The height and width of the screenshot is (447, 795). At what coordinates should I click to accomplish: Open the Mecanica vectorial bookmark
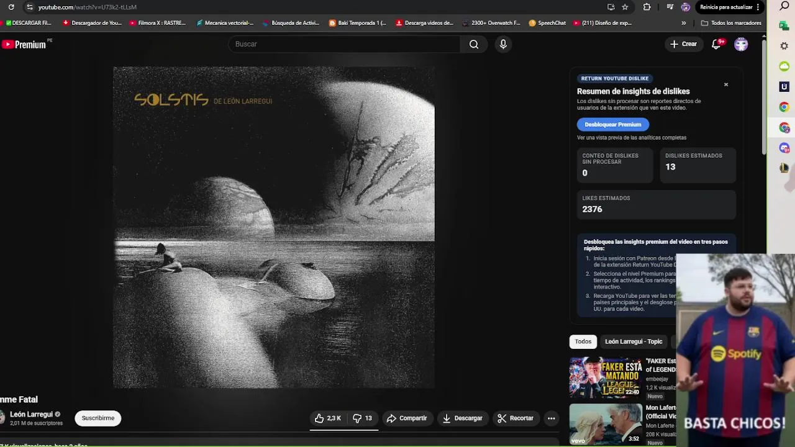[225, 23]
